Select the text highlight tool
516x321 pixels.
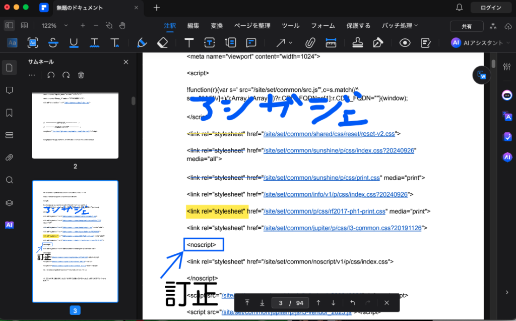pyautogui.click(x=12, y=43)
